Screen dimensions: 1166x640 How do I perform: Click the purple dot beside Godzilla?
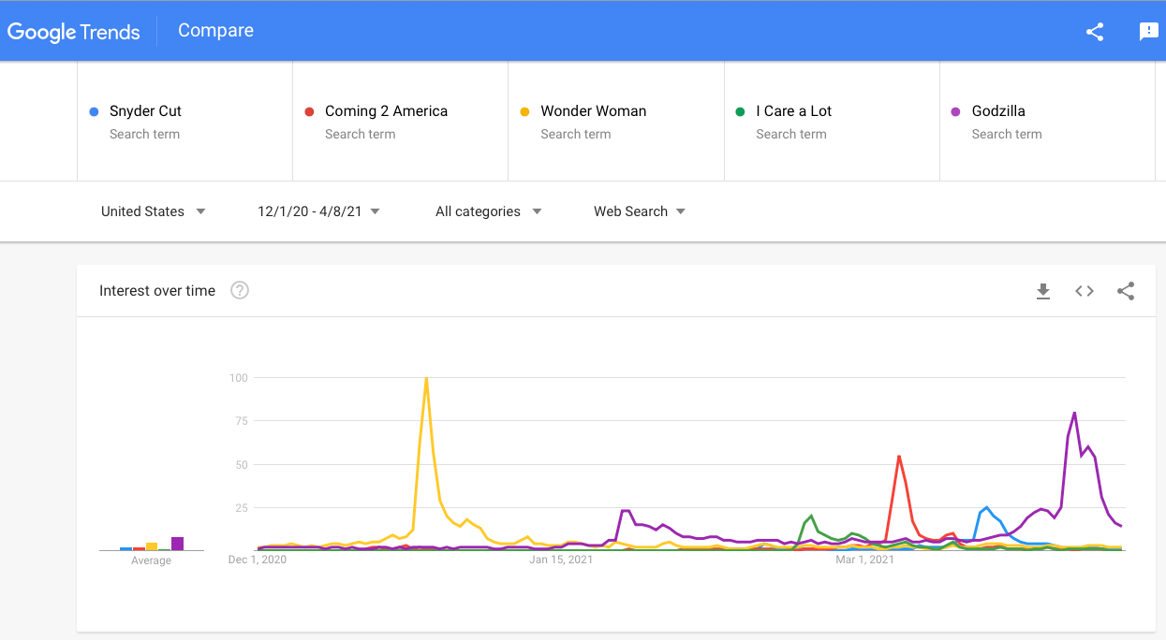click(x=956, y=111)
